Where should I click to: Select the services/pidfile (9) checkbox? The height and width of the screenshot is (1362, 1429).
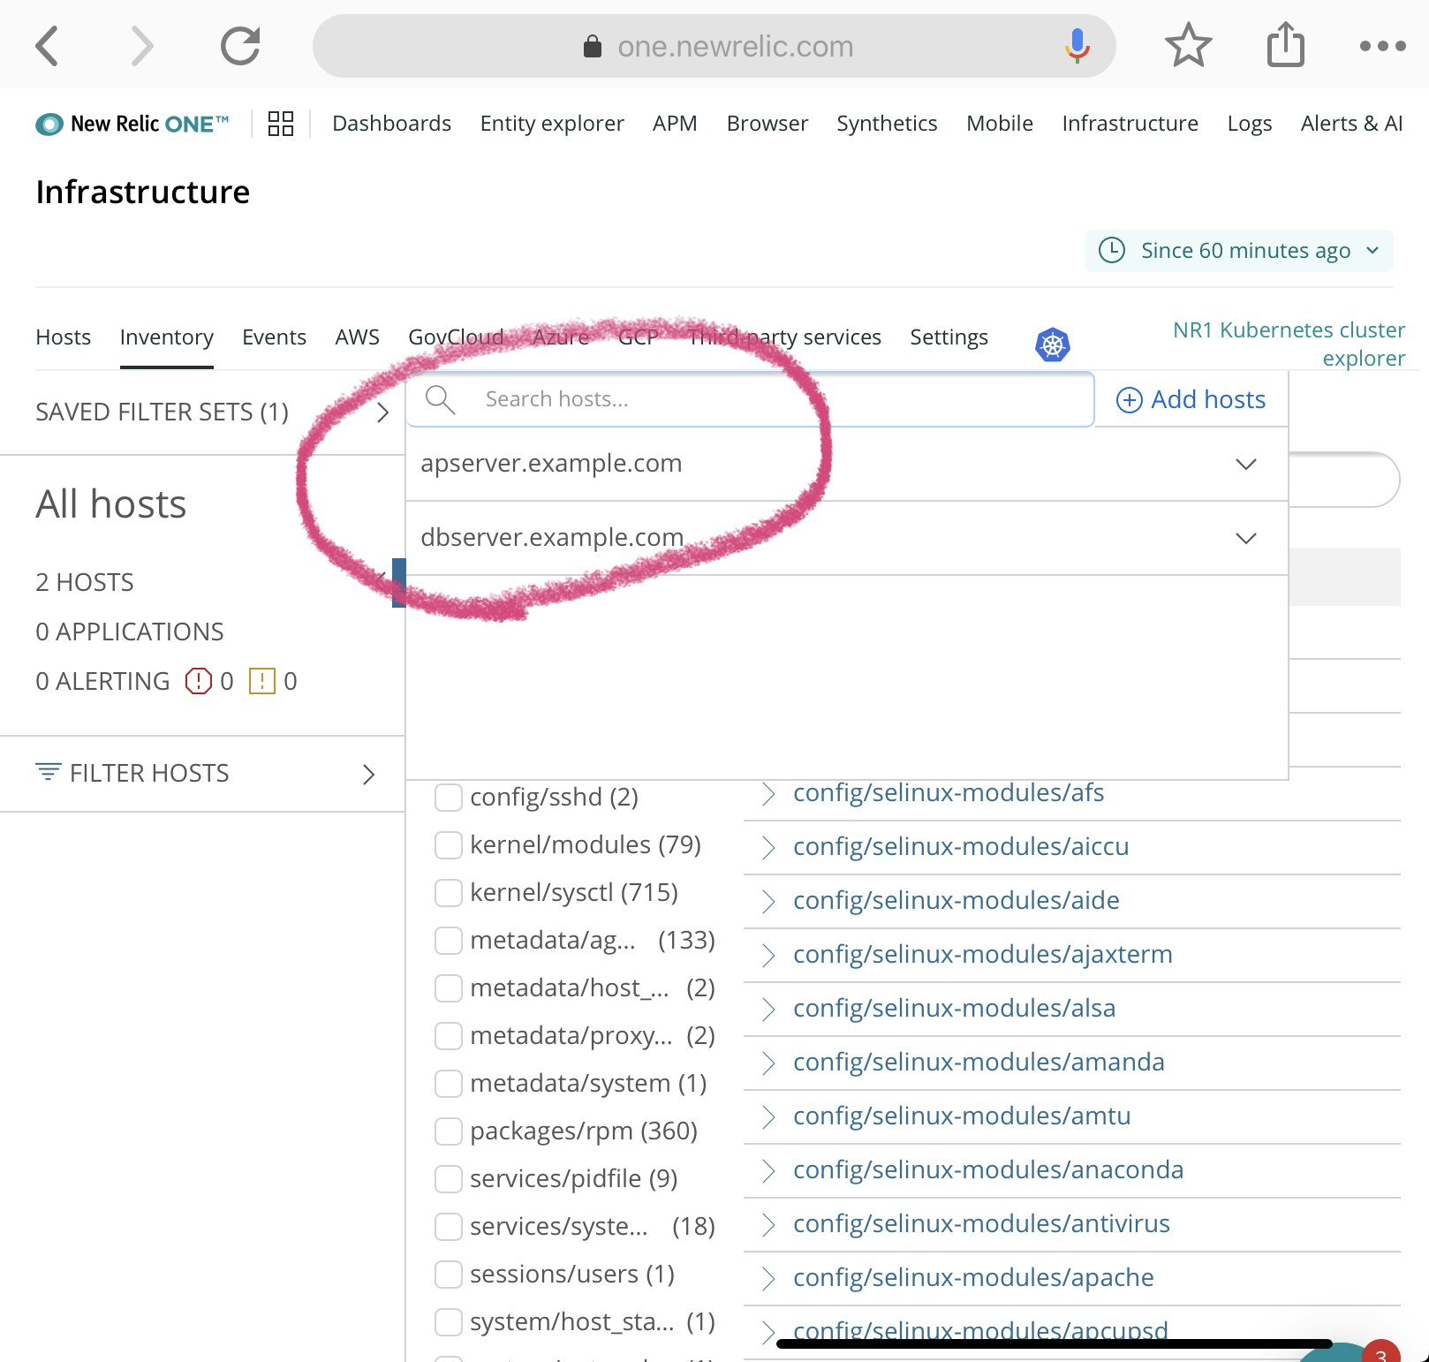(x=449, y=1178)
